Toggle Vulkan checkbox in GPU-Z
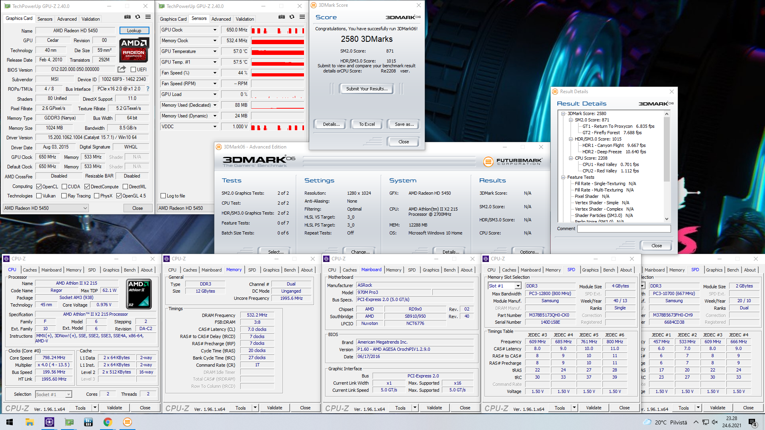 [x=39, y=196]
